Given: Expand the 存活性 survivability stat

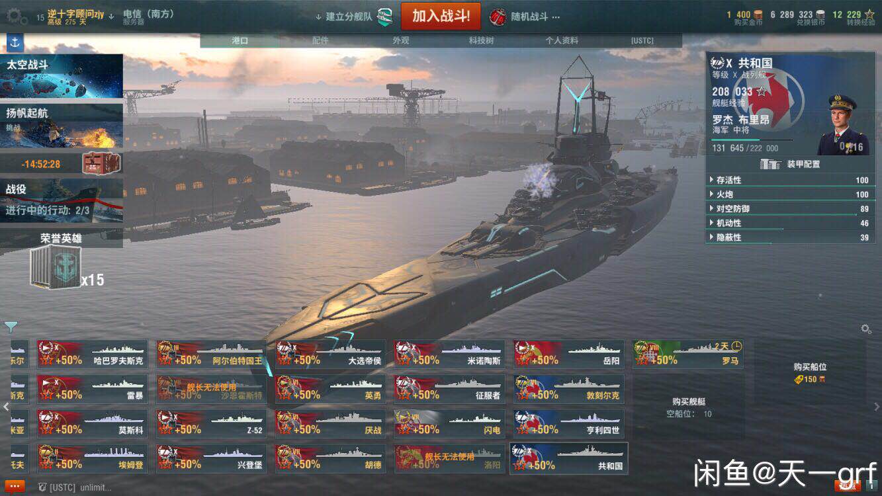Looking at the screenshot, I should (791, 180).
